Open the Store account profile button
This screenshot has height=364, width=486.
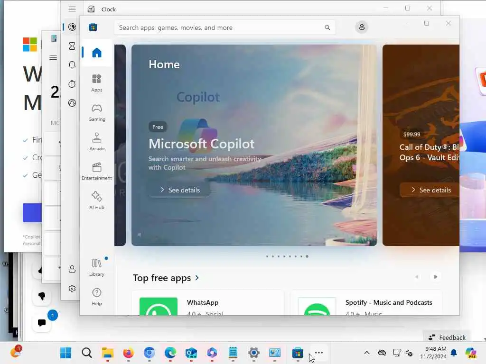point(362,27)
